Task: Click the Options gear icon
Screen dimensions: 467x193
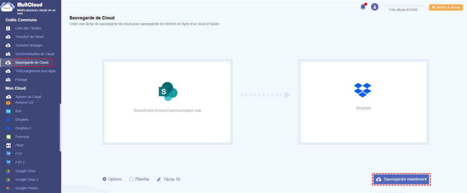Action: click(x=105, y=179)
